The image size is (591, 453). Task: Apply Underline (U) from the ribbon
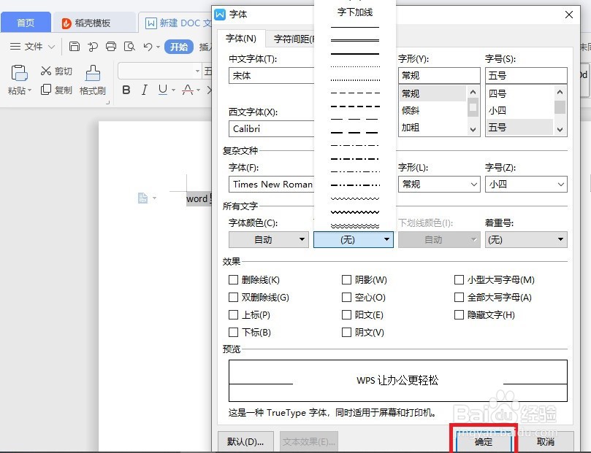point(163,90)
